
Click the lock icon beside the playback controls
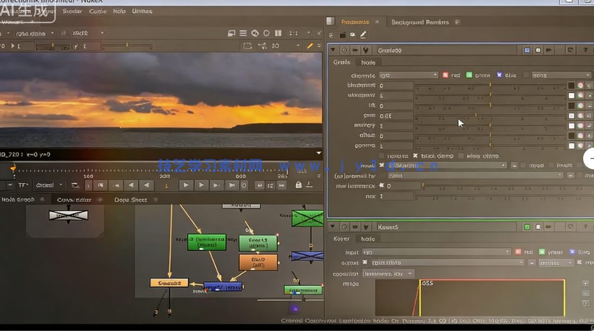coord(298,185)
